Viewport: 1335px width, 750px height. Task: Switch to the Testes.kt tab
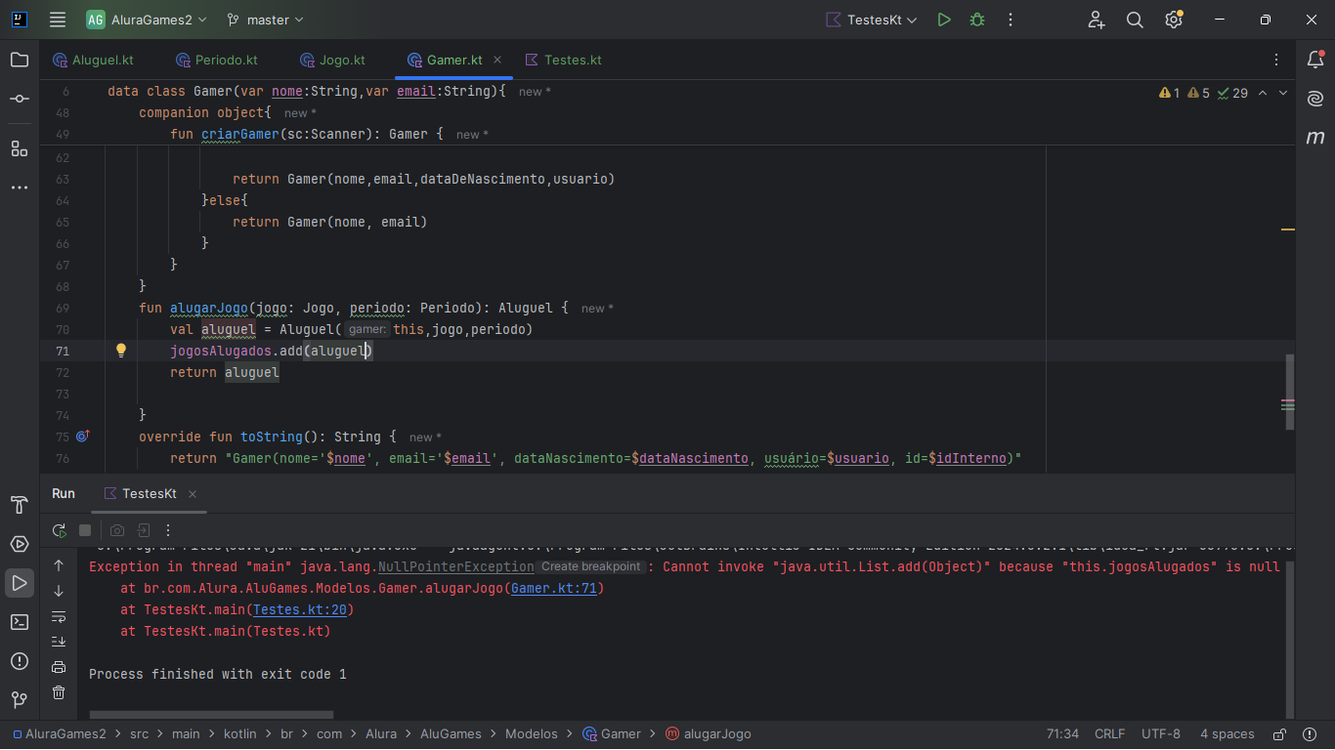(x=564, y=60)
